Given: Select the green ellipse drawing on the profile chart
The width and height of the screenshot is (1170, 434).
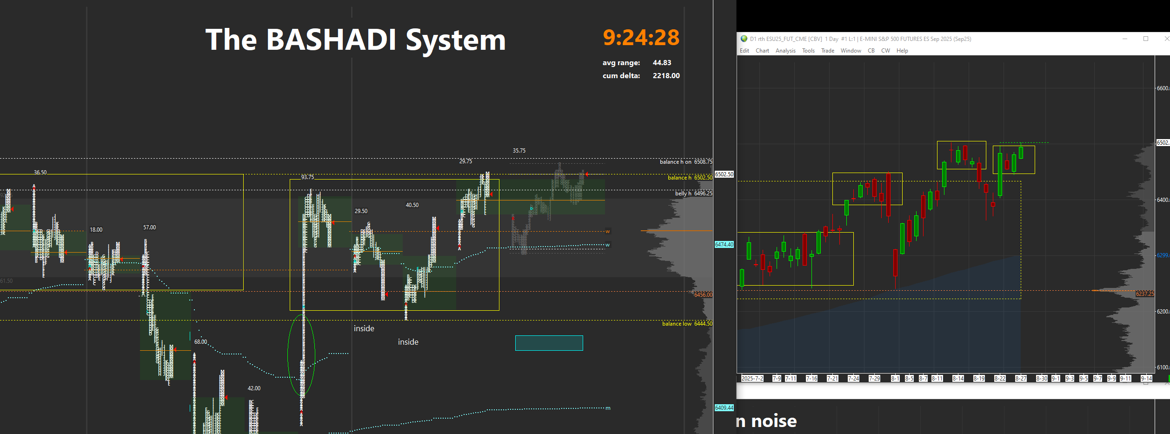Looking at the screenshot, I should (301, 355).
